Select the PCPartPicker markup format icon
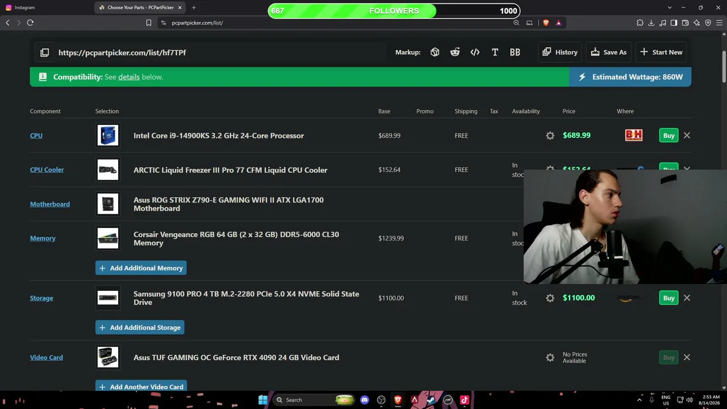Image resolution: width=727 pixels, height=409 pixels. coord(435,52)
